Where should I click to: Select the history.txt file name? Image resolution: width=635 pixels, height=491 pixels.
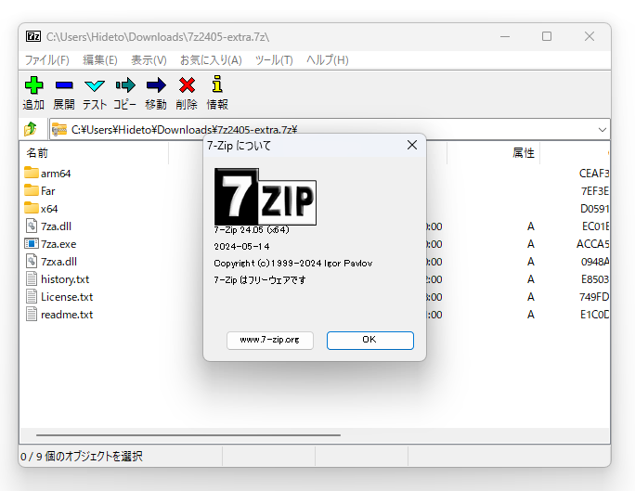[x=65, y=279]
